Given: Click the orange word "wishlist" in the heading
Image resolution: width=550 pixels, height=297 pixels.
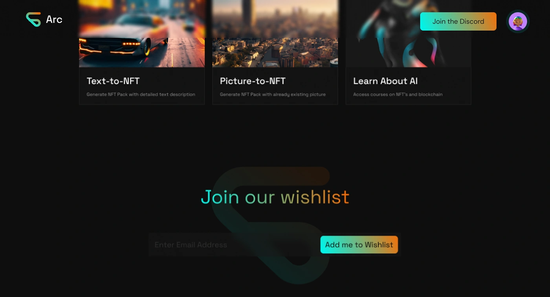Looking at the screenshot, I should click(315, 197).
